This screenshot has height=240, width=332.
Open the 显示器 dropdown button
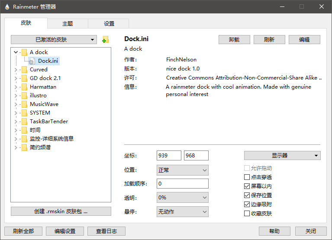(282, 156)
